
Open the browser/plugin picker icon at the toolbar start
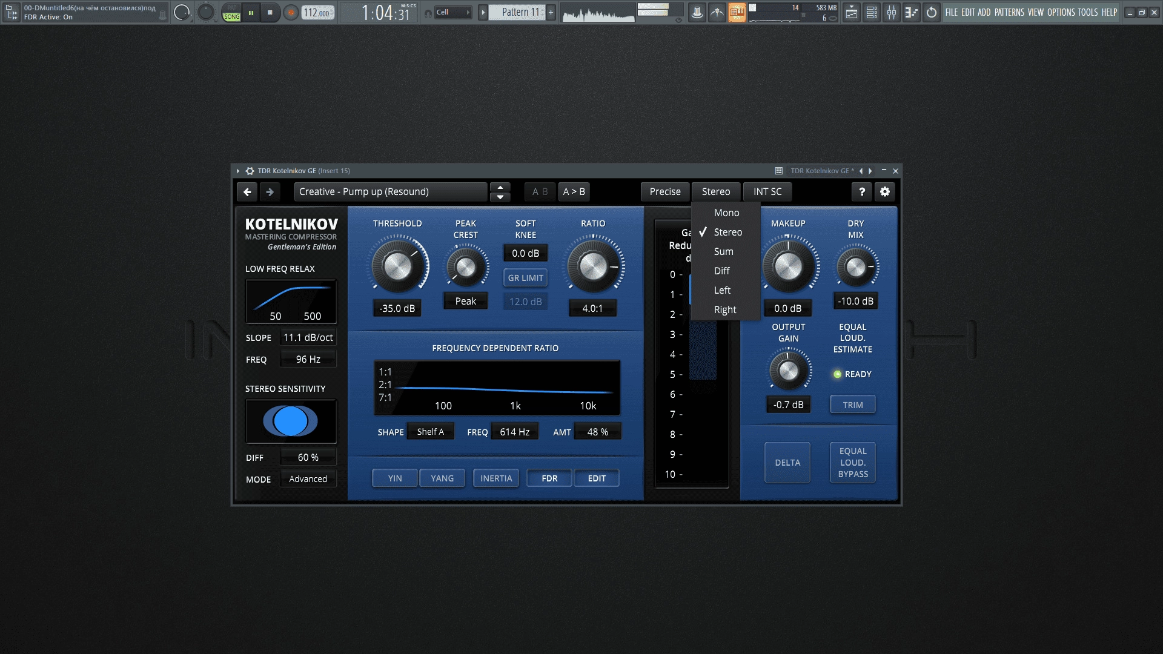click(x=12, y=12)
